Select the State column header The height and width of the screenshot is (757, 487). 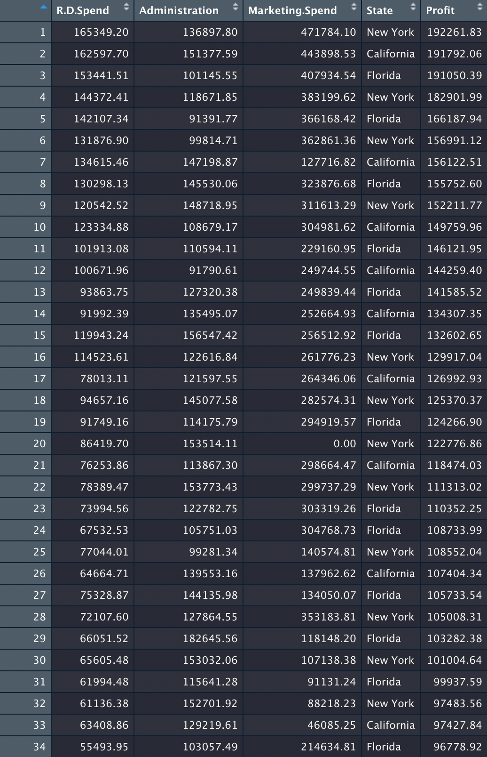391,10
